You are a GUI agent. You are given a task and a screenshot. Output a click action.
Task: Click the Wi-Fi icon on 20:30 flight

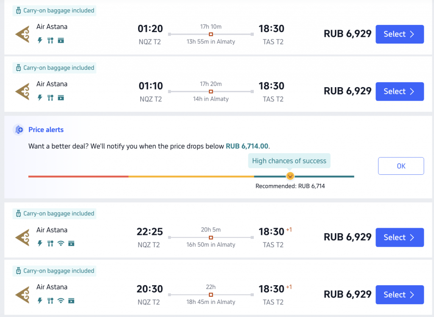point(61,300)
